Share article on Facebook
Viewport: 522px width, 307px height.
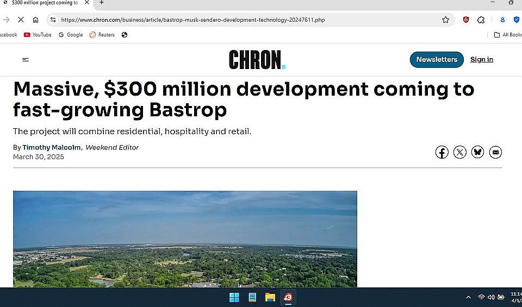pos(442,152)
